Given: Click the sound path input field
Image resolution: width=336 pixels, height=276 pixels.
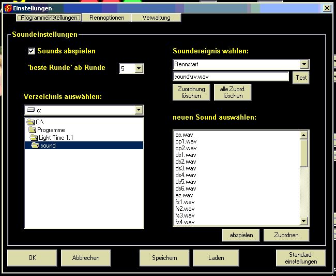Looking at the screenshot, I should click(x=231, y=77).
